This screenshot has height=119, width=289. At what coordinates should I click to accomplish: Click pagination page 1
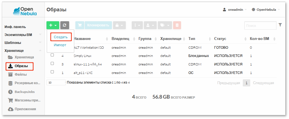point(246,83)
